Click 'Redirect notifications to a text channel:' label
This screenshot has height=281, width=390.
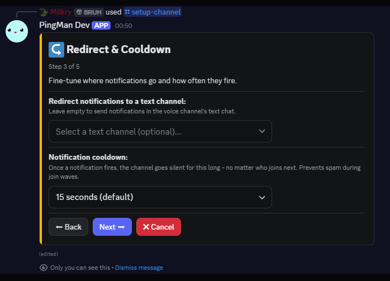[117, 102]
